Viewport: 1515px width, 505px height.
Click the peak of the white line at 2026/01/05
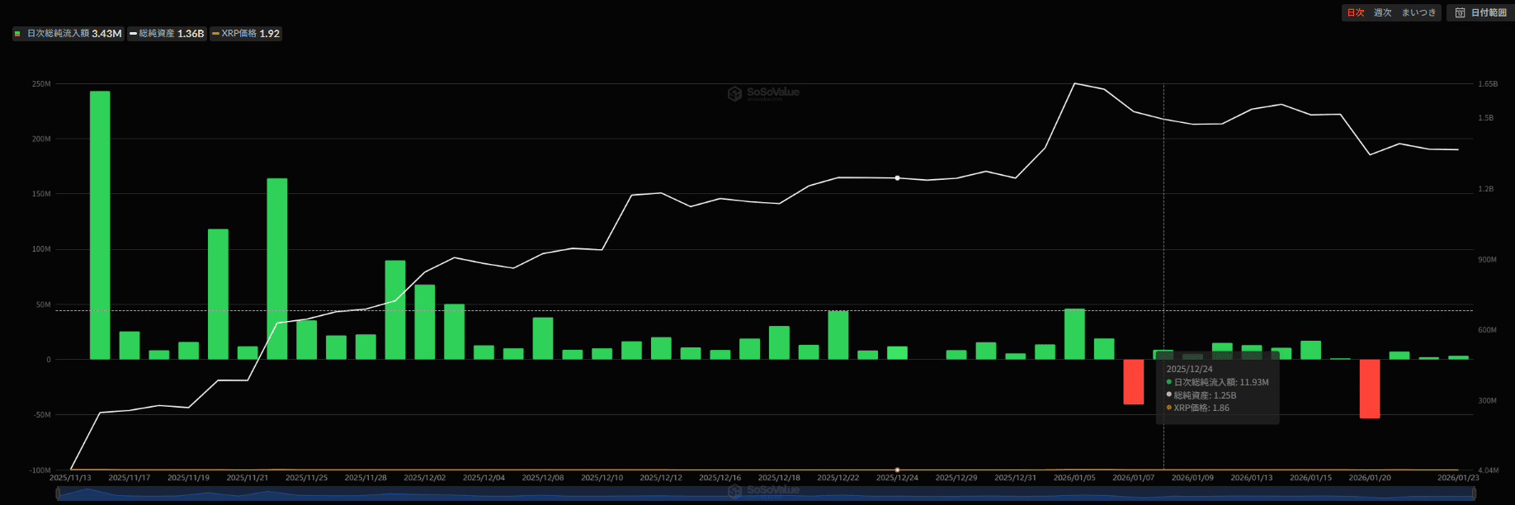(1074, 83)
